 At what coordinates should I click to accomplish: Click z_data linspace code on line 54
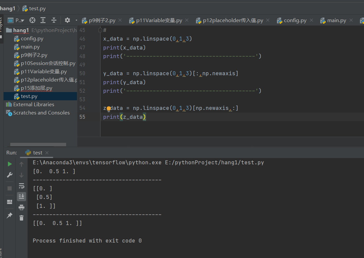[171, 108]
